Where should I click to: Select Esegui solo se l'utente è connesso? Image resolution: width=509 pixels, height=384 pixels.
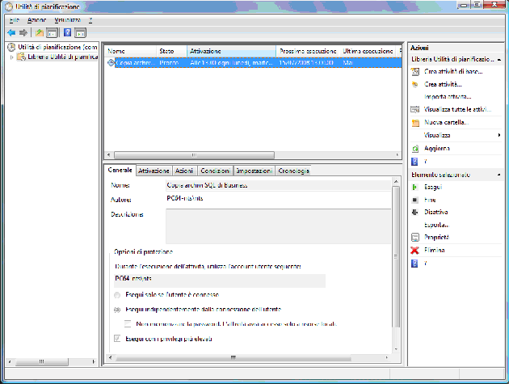(x=117, y=295)
